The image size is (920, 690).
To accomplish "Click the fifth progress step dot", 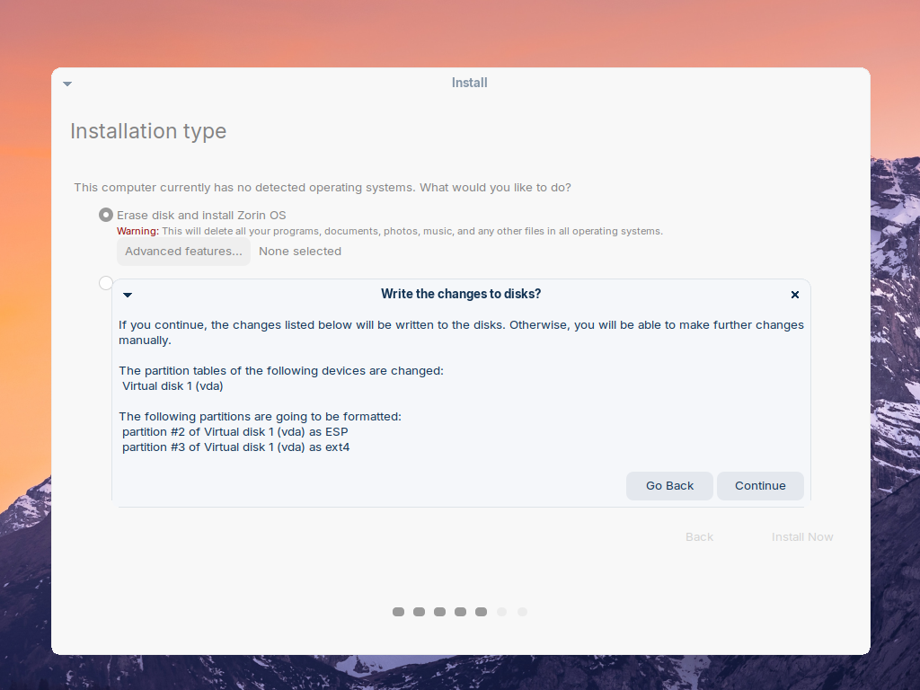I will [x=482, y=612].
